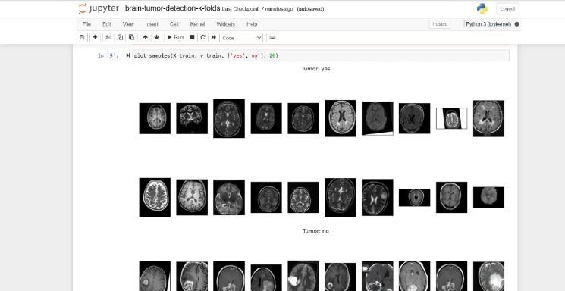Move selected cell down
Viewport: 565px width, 291px height.
[x=157, y=37]
